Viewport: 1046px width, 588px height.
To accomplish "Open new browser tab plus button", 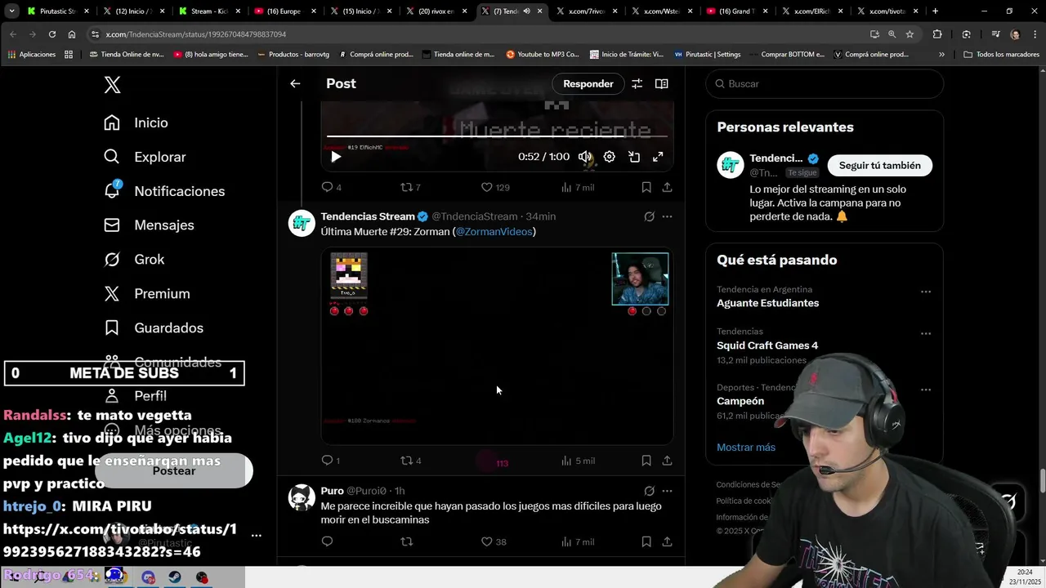I will pyautogui.click(x=935, y=11).
